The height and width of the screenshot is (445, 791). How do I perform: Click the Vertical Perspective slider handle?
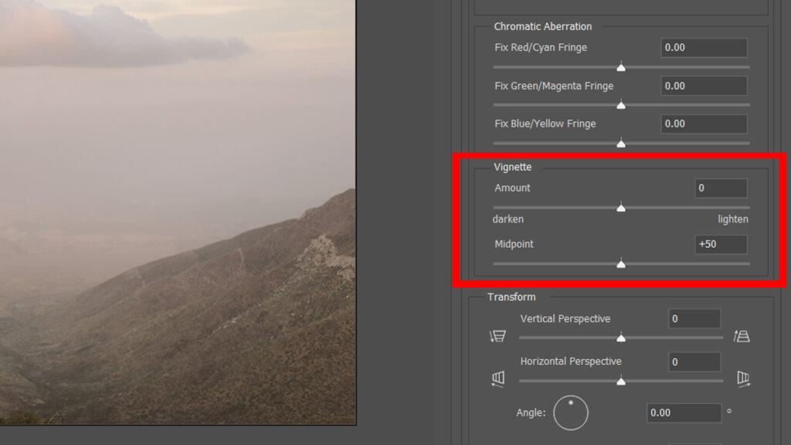621,338
